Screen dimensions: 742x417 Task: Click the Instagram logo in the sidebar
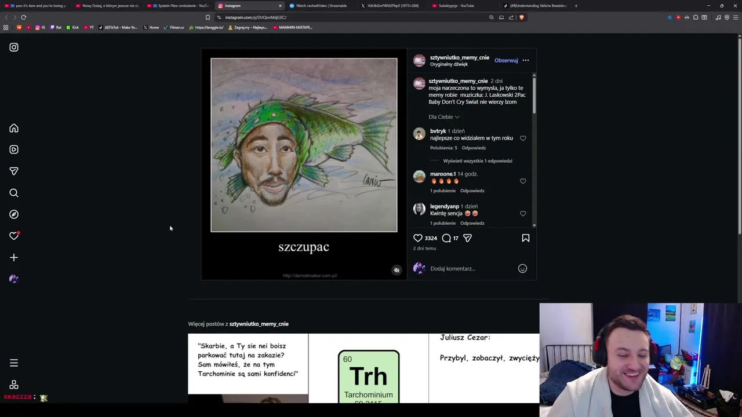pyautogui.click(x=14, y=47)
